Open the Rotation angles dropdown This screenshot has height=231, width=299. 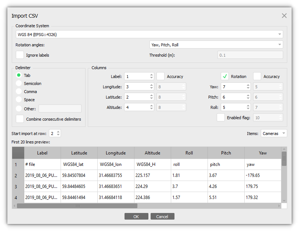[x=216, y=45]
